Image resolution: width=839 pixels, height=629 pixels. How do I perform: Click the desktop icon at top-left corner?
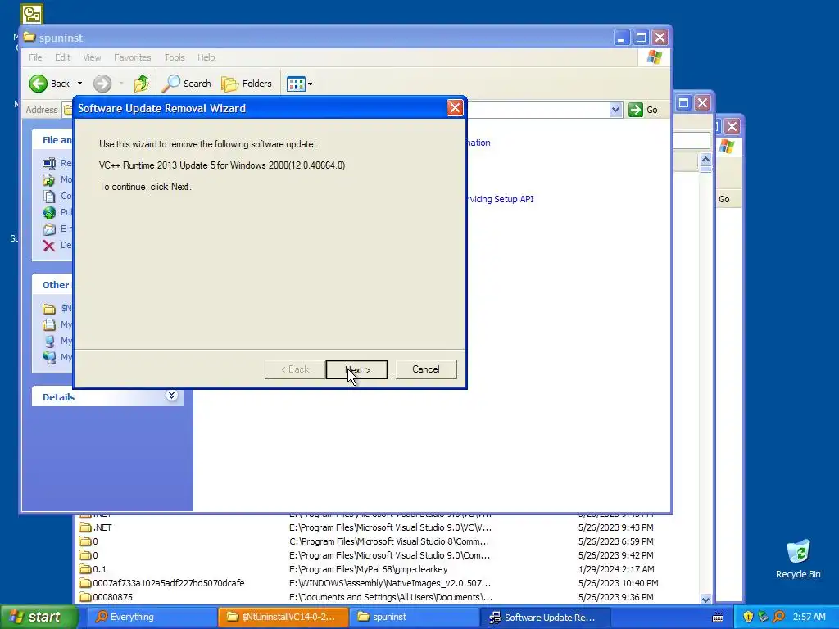(32, 15)
